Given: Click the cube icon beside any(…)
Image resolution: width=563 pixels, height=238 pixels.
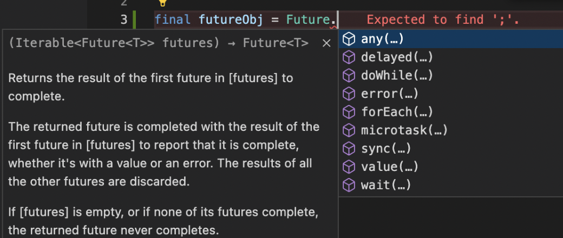Looking at the screenshot, I should tap(349, 39).
